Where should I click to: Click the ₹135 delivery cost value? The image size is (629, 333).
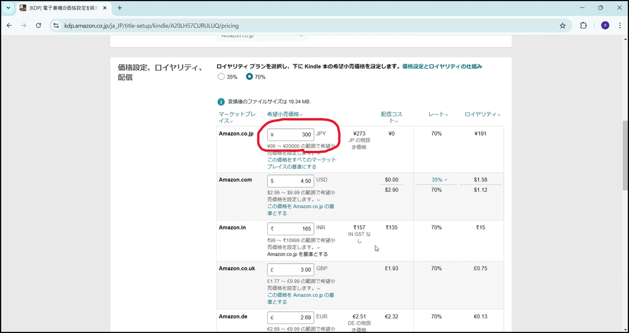click(392, 228)
